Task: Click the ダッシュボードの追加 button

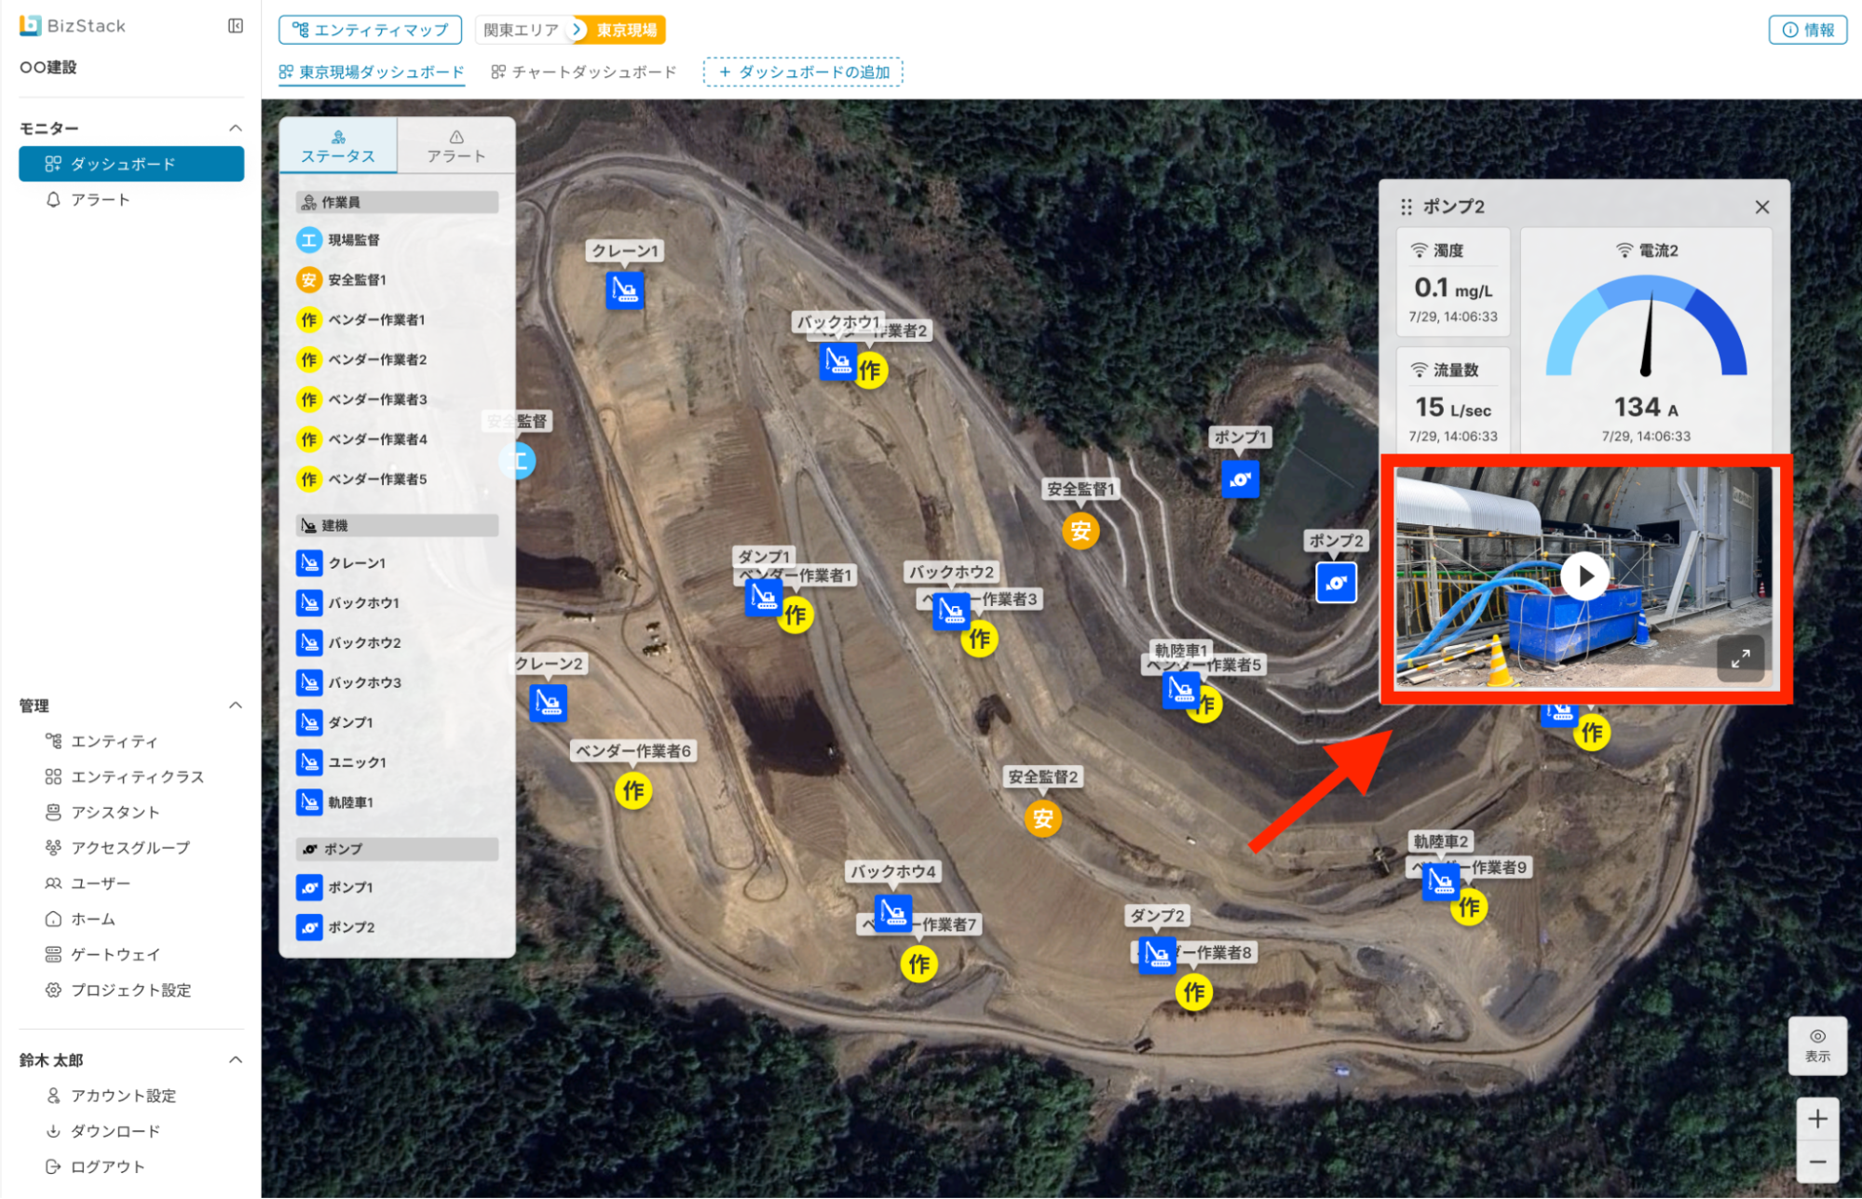Action: [803, 72]
